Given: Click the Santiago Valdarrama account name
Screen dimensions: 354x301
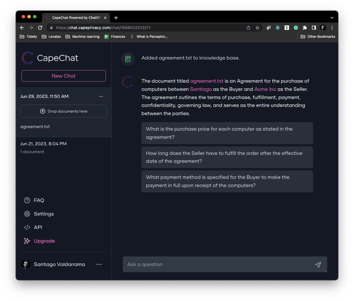Looking at the screenshot, I should point(59,264).
